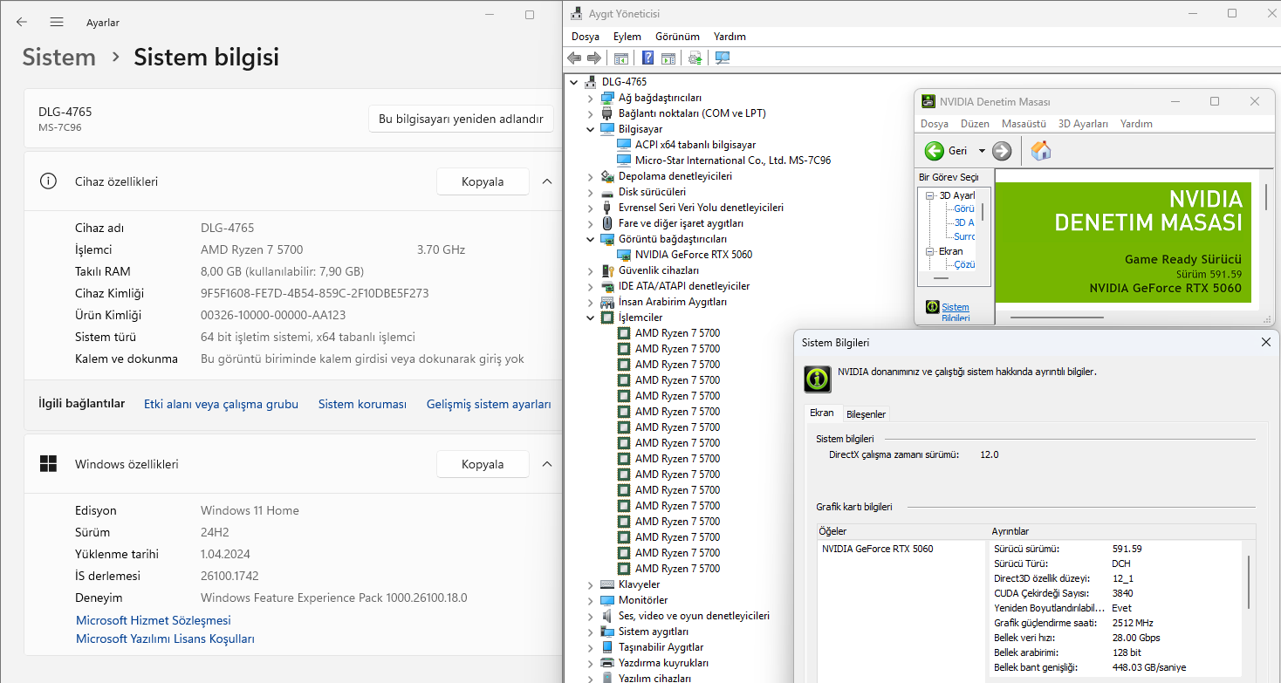The width and height of the screenshot is (1281, 683).
Task: Switch to the Bileşenler tab
Action: (866, 413)
